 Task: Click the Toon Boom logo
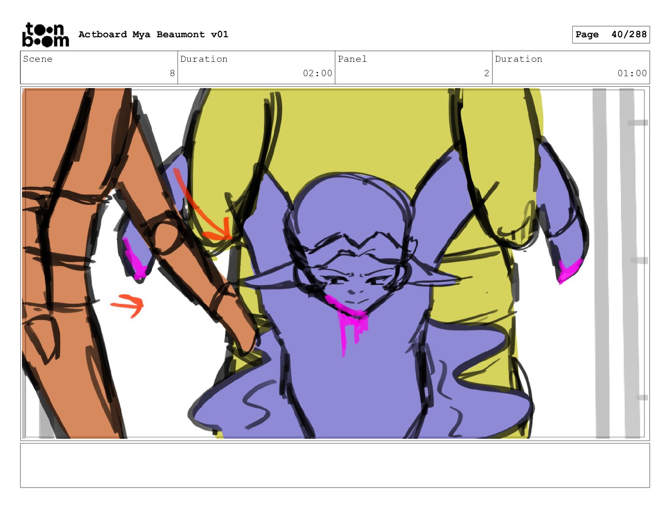pos(45,35)
